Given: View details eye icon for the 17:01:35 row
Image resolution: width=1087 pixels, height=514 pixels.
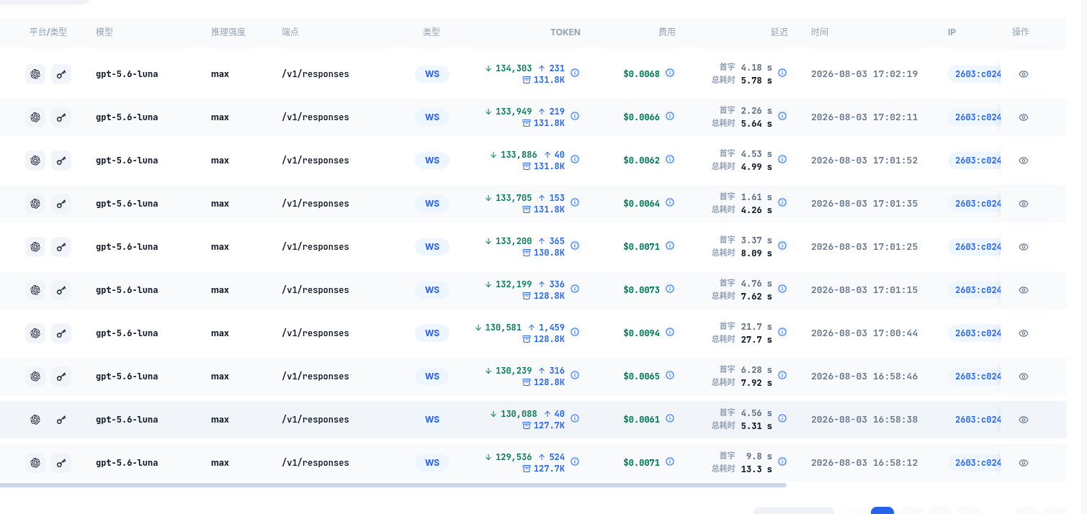Looking at the screenshot, I should 1024,204.
